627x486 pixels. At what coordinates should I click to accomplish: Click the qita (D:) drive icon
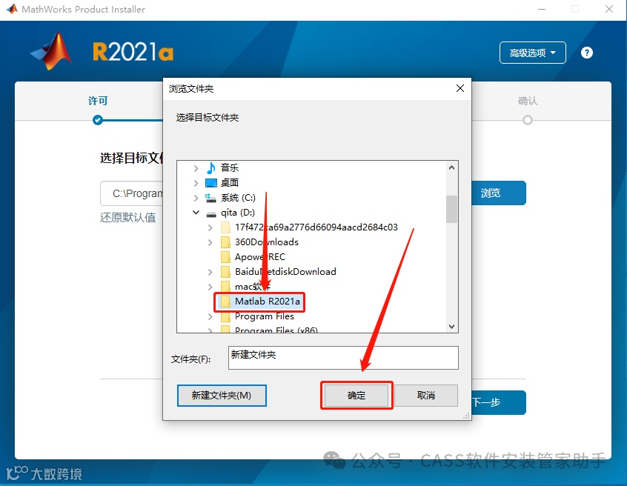210,213
